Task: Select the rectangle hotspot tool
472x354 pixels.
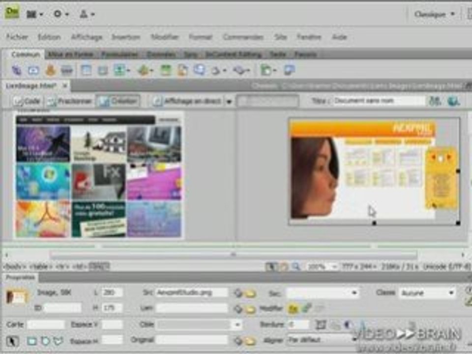Action: (x=32, y=341)
